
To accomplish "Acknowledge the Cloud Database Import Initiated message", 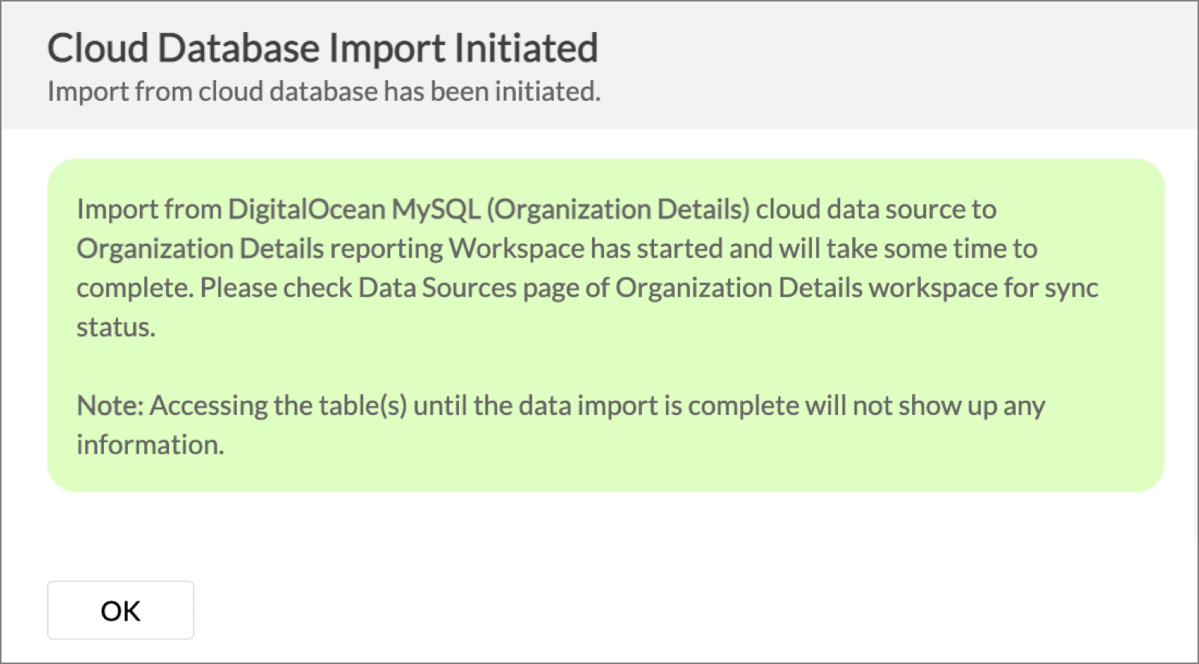I will 120,610.
